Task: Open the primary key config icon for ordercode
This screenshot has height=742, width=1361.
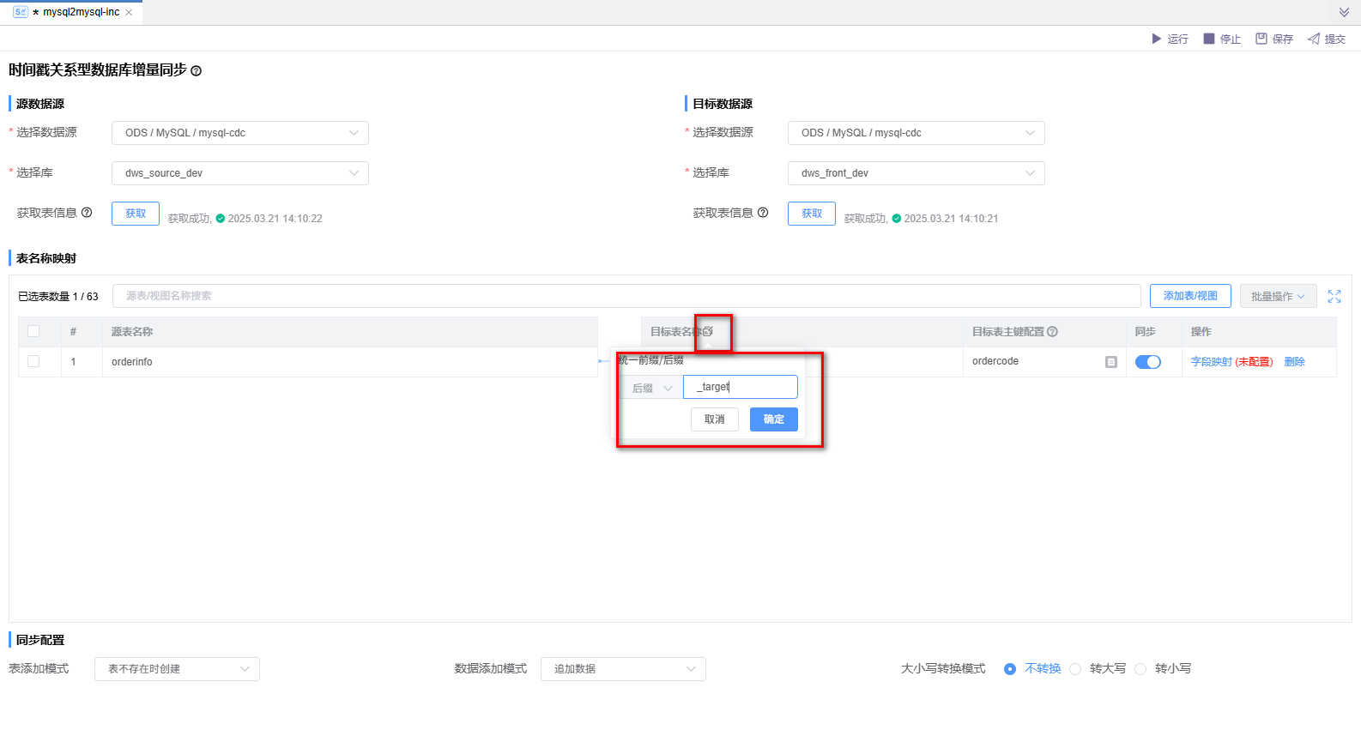Action: (x=1110, y=362)
